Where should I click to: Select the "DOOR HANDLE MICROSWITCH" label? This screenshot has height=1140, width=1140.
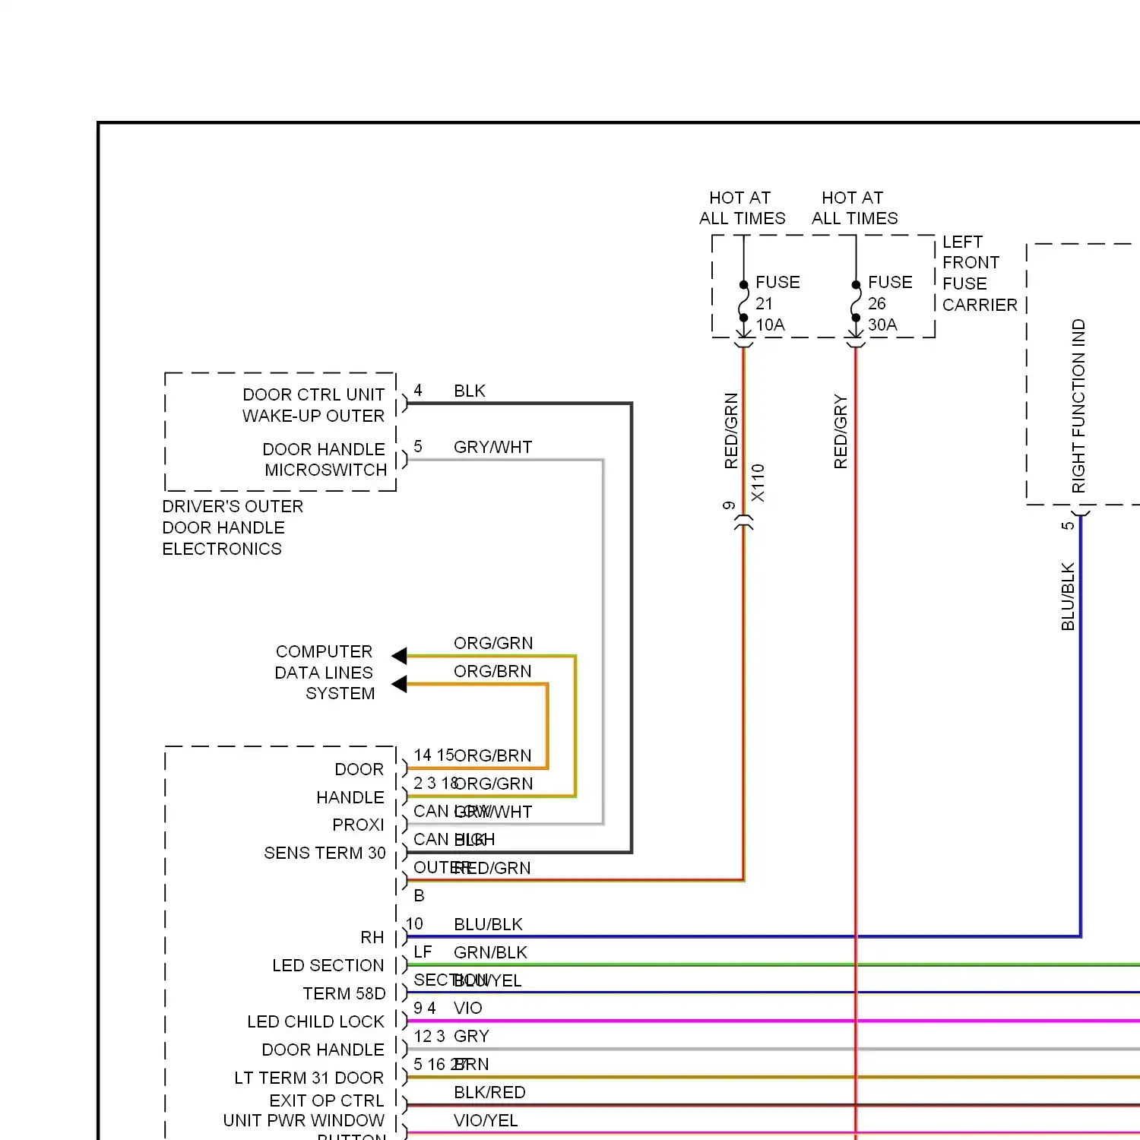point(325,460)
